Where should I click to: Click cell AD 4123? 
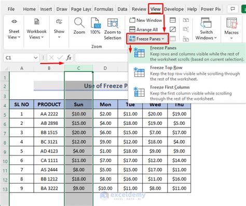coord(49,151)
